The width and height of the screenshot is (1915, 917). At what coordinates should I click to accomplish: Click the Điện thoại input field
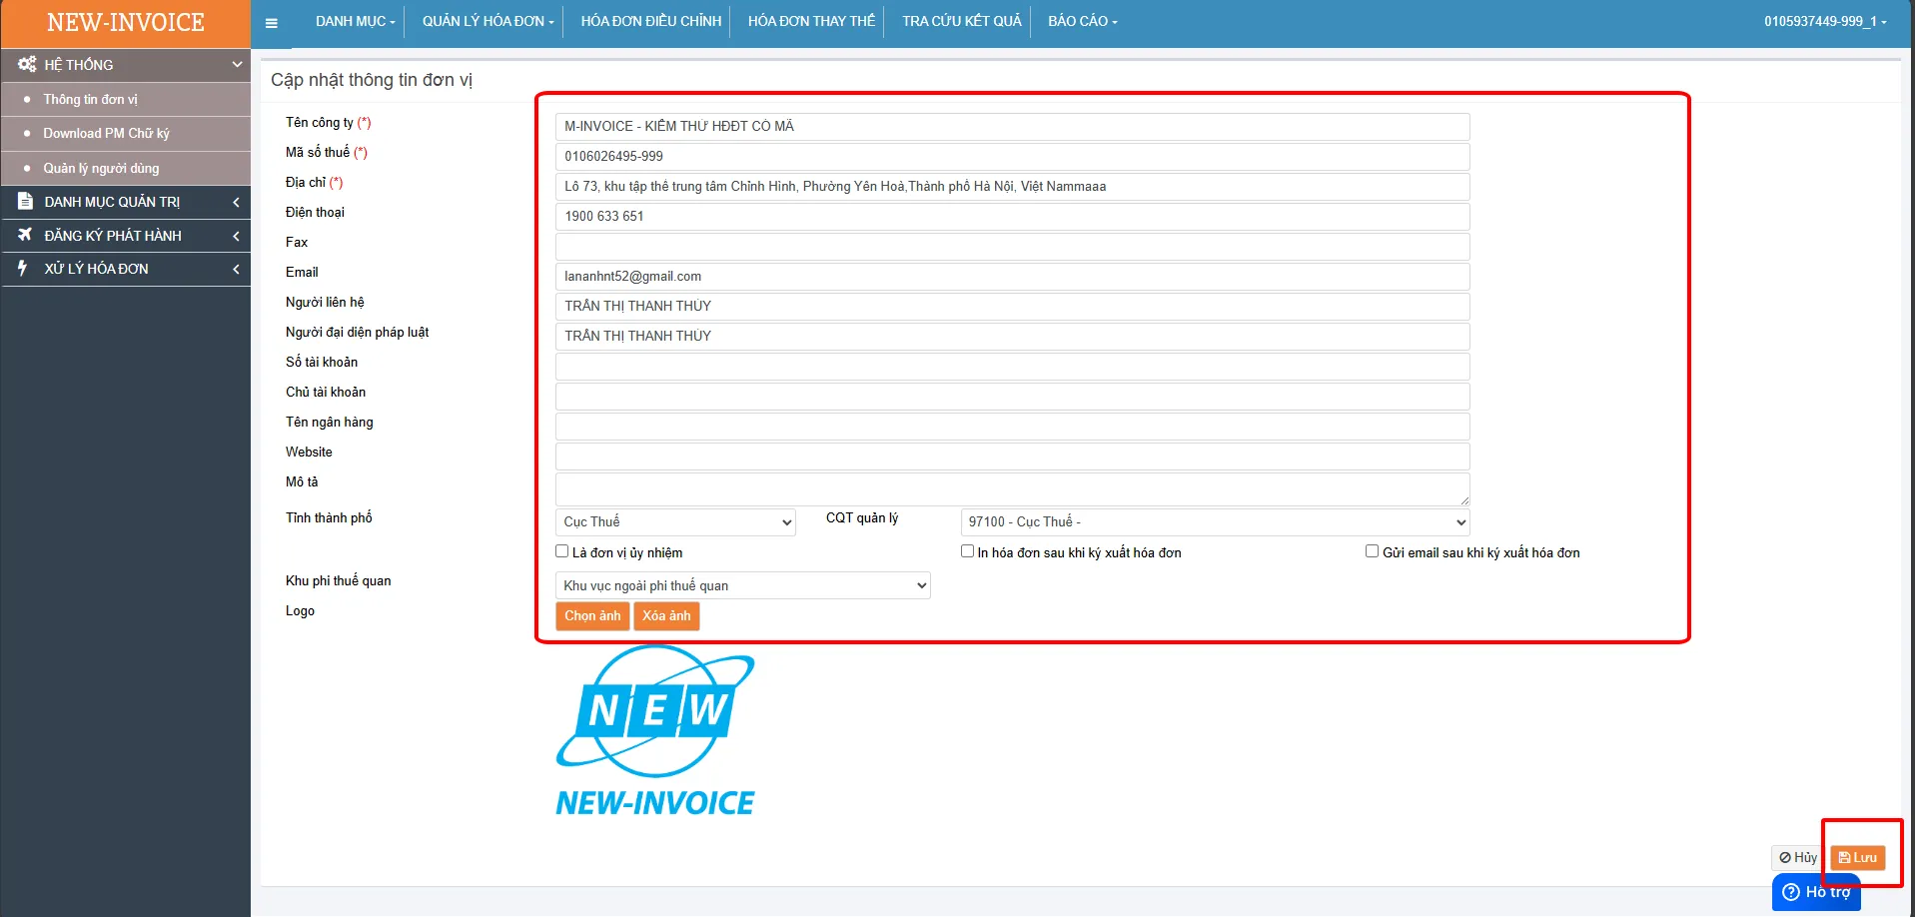[1012, 216]
